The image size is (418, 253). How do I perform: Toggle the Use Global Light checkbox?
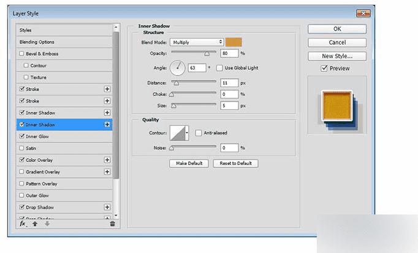pos(219,68)
